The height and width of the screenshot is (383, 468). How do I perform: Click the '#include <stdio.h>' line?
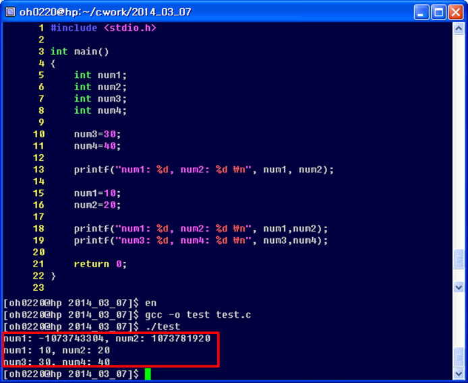pos(103,28)
